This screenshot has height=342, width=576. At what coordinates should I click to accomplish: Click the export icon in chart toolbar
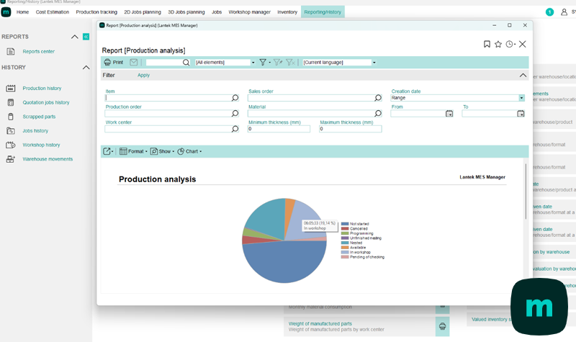point(108,151)
